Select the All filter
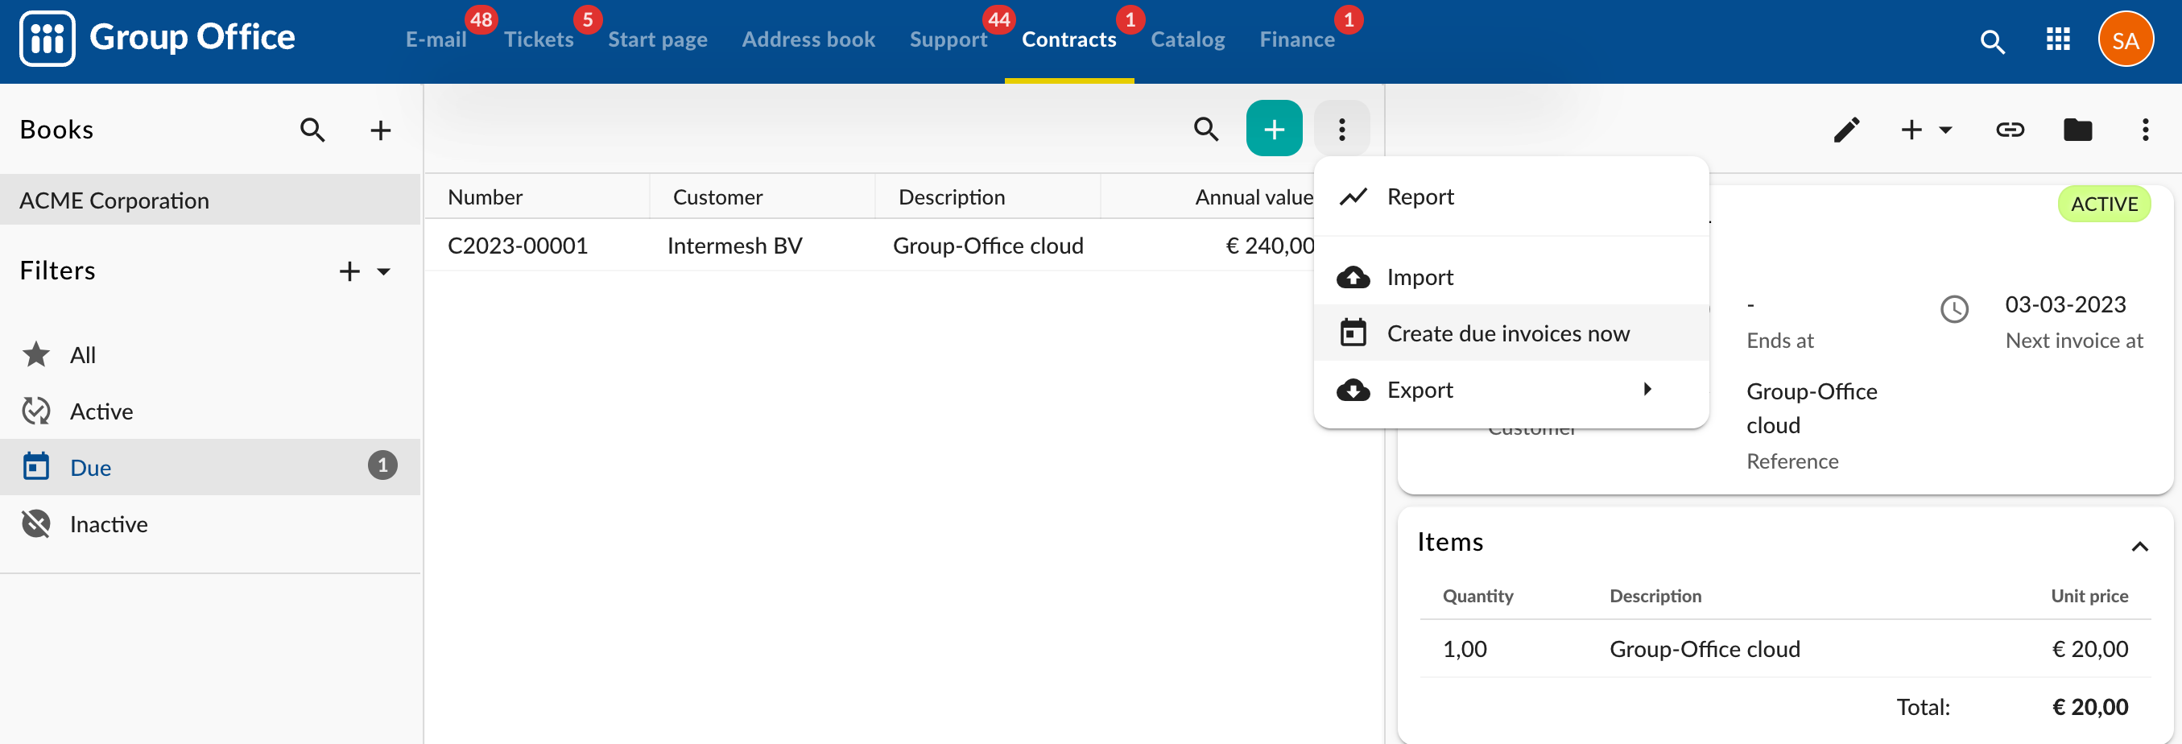The width and height of the screenshot is (2182, 744). coord(210,354)
